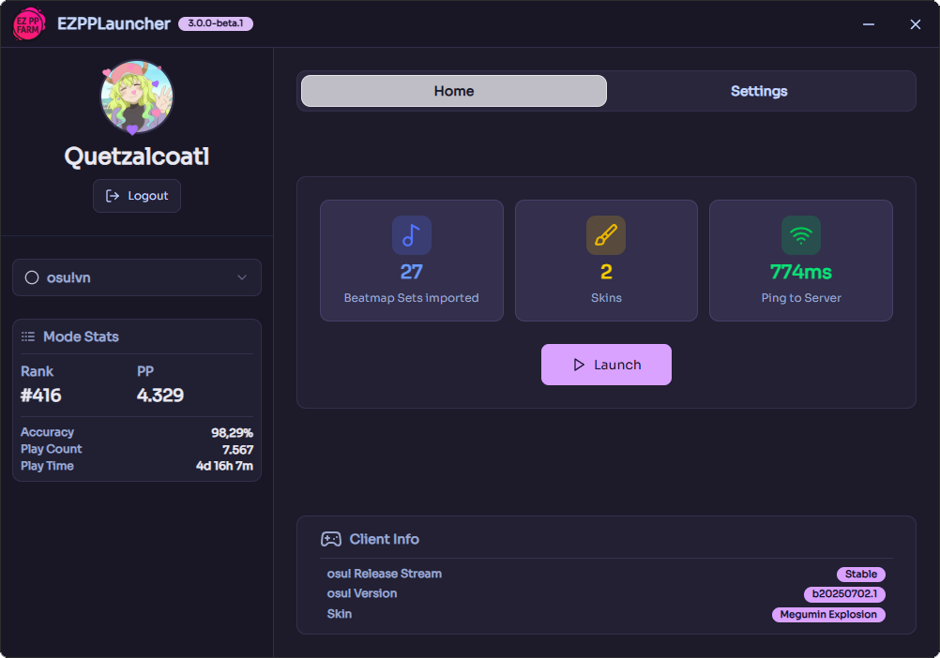Image resolution: width=940 pixels, height=658 pixels.
Task: Click the music note Beatmap Sets icon
Action: click(411, 235)
